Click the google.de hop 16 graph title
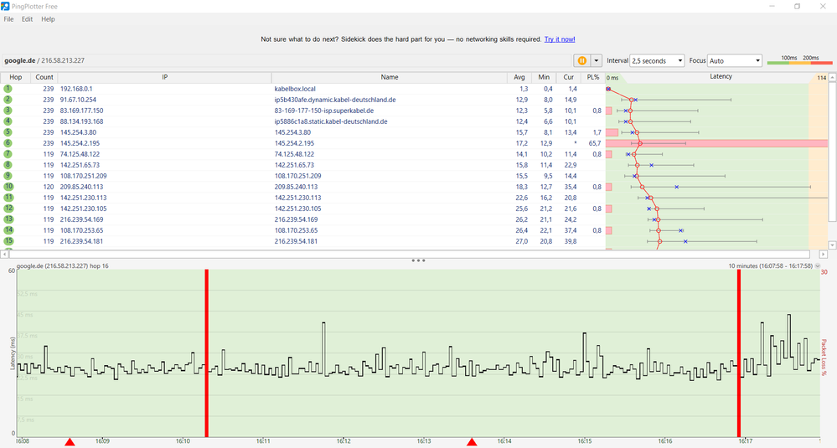This screenshot has width=837, height=448. click(x=63, y=265)
